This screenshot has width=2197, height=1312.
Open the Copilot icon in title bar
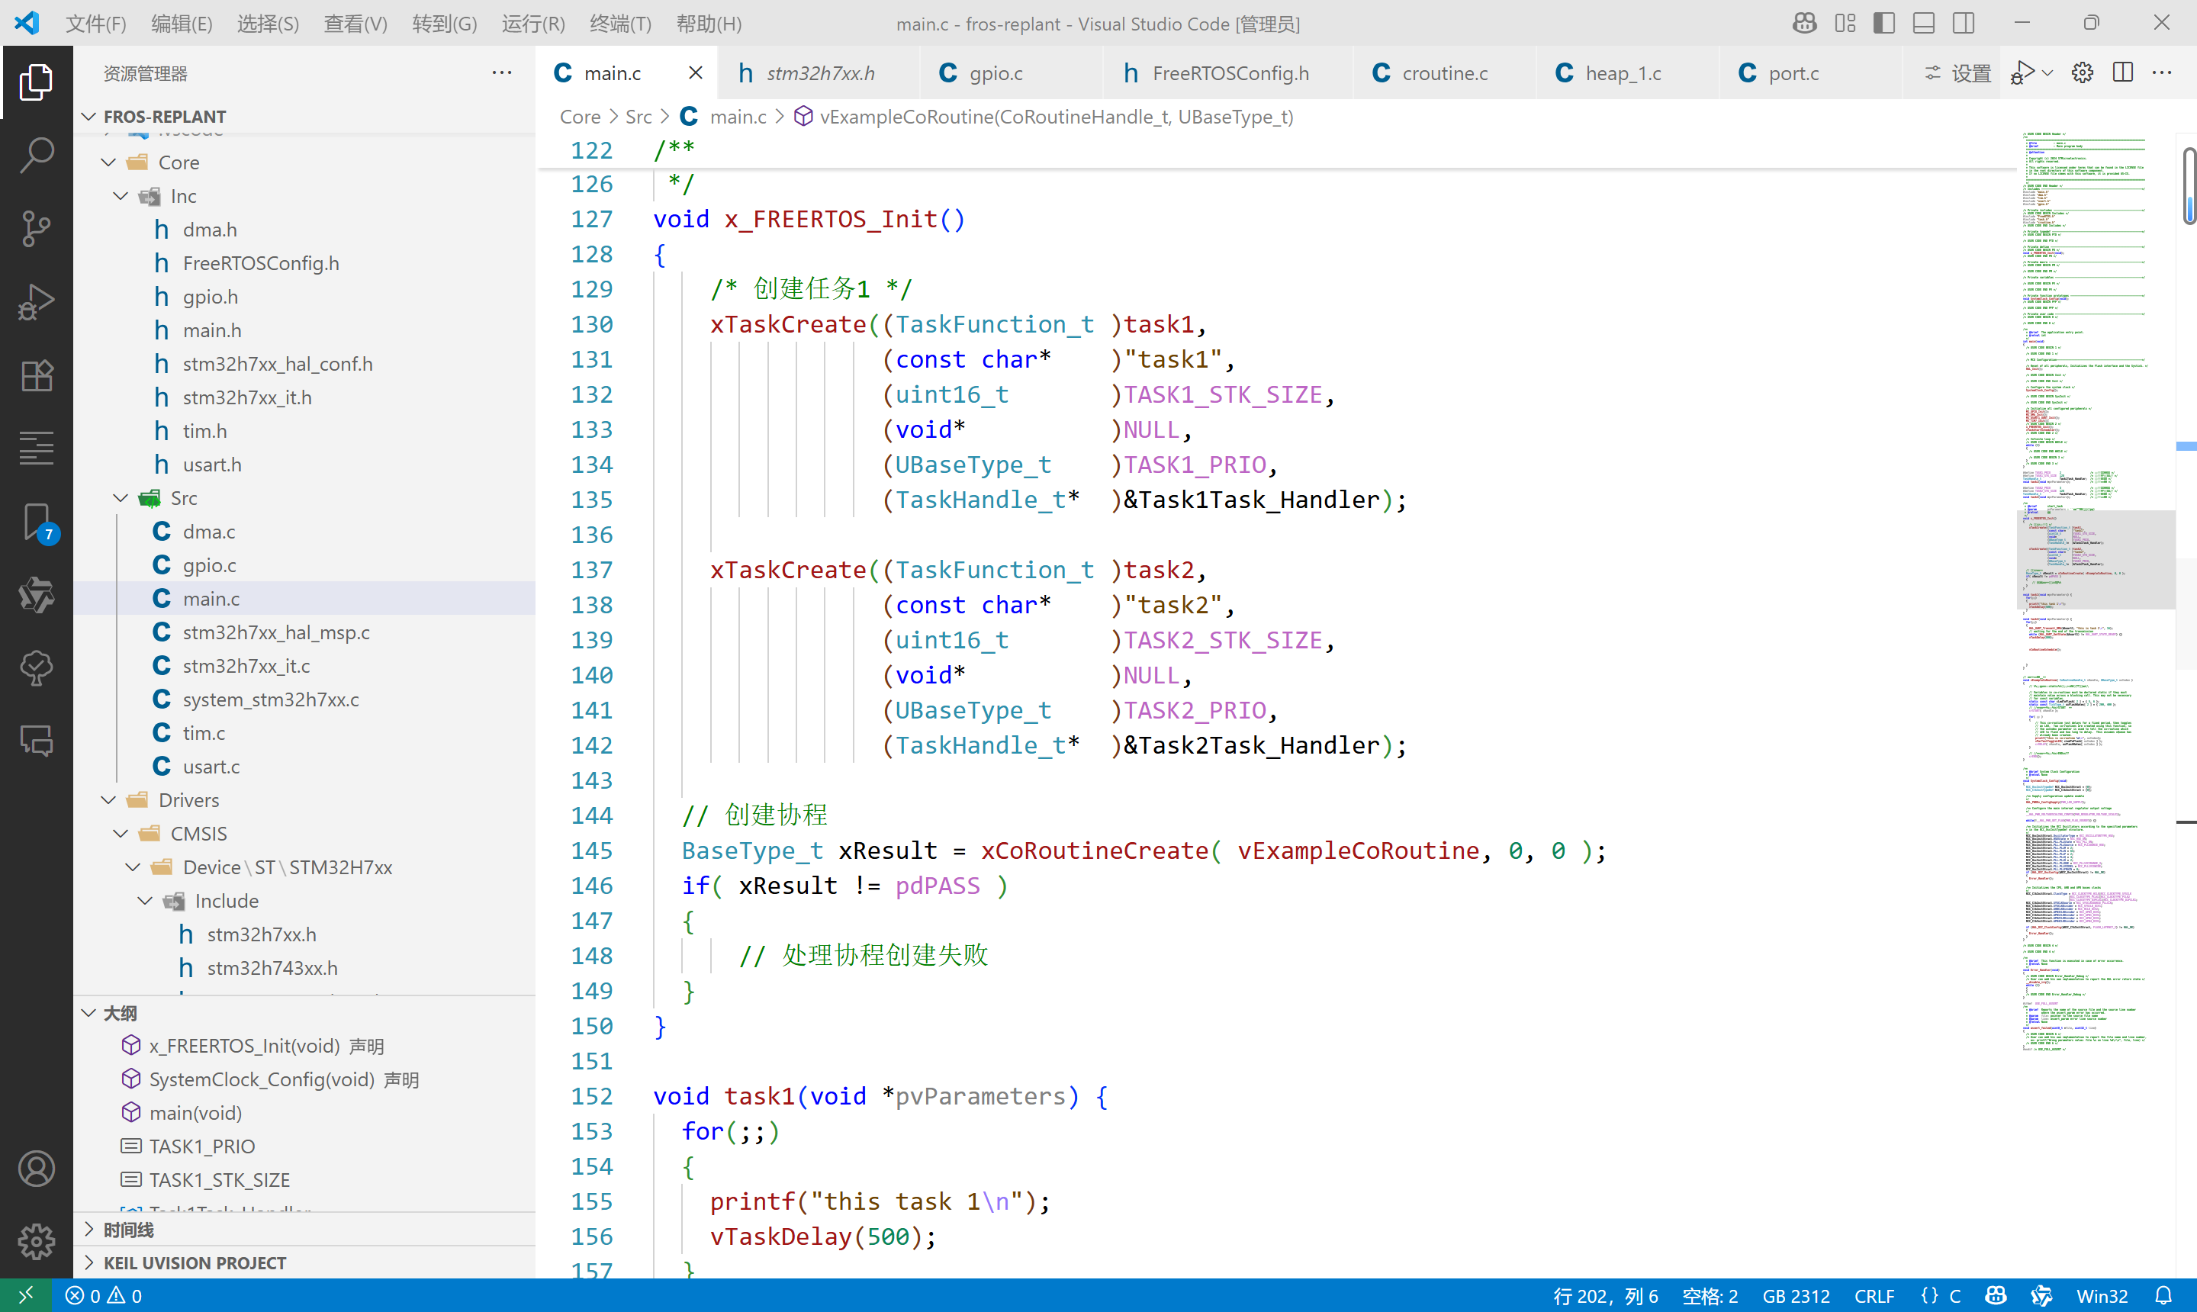[1804, 23]
